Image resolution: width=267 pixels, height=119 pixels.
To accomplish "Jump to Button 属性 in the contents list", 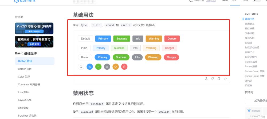I will [x=251, y=62].
